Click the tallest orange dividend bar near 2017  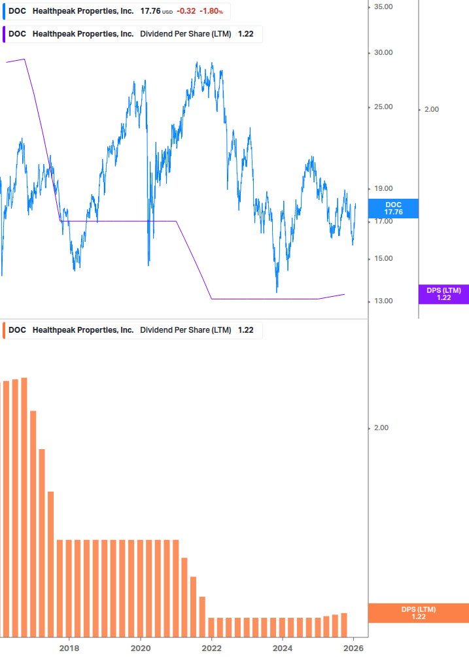pyautogui.click(x=24, y=507)
